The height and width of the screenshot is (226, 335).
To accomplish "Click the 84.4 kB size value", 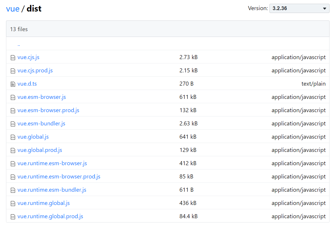I will [x=188, y=216].
